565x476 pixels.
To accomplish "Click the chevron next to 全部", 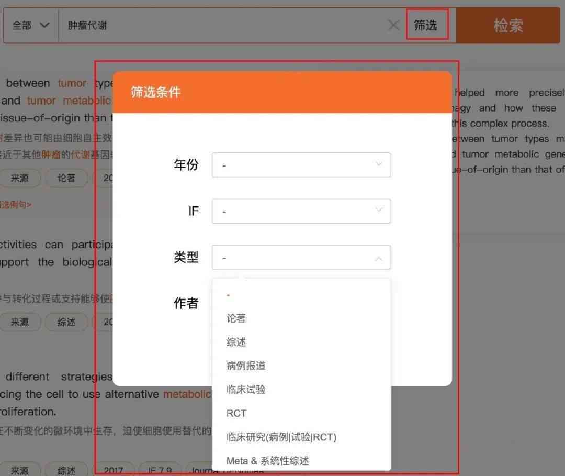I will tap(44, 25).
